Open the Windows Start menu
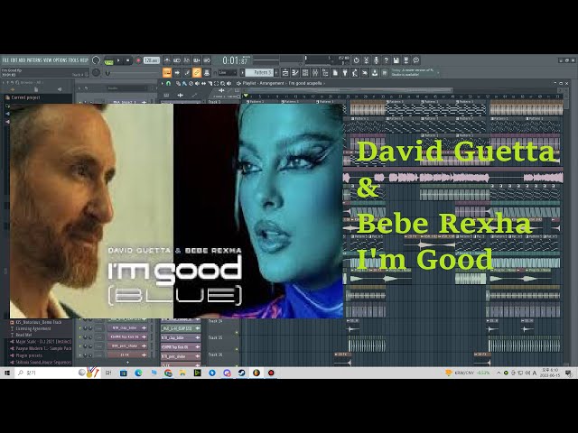The image size is (578, 433). pyautogui.click(x=7, y=373)
